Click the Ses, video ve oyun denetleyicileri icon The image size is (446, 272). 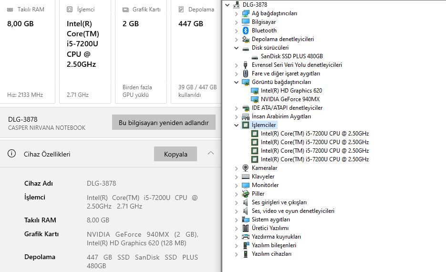point(245,211)
